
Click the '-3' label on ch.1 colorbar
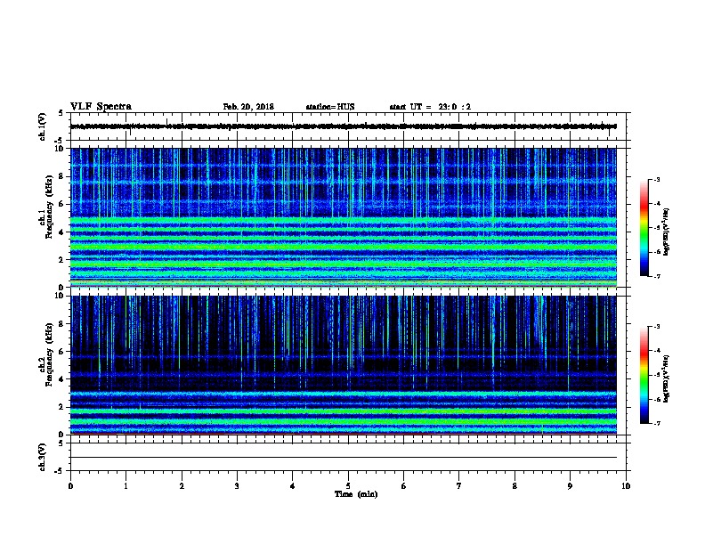pyautogui.click(x=656, y=180)
